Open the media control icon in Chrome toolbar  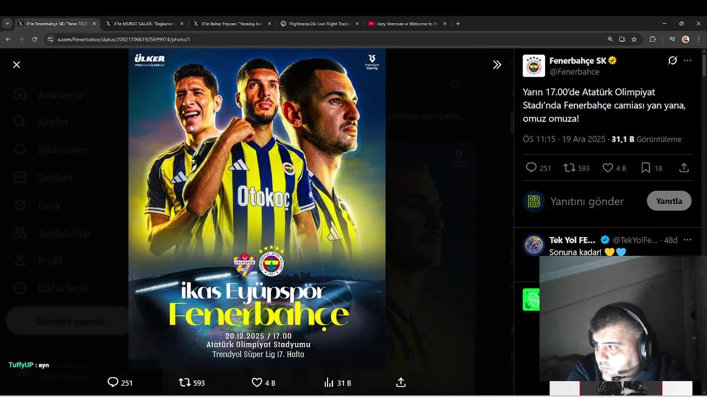pyautogui.click(x=672, y=39)
